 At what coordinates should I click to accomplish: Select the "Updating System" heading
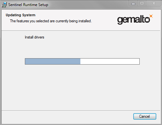click(20, 15)
